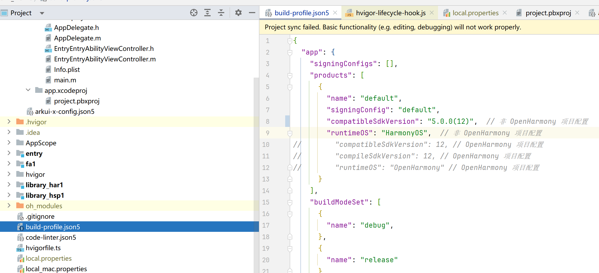Click the "signingConfigs" key text
The image size is (599, 273).
pyautogui.click(x=343, y=64)
